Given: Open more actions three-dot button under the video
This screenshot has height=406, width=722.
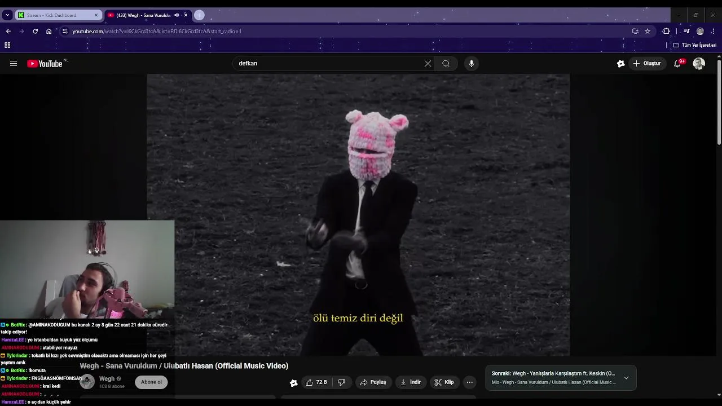Looking at the screenshot, I should coord(469,382).
